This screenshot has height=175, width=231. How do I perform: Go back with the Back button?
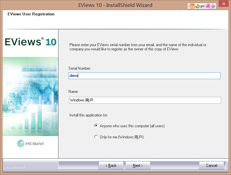coord(111,166)
